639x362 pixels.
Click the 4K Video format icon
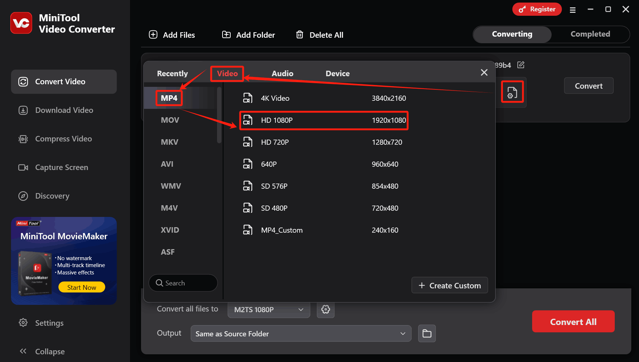(248, 98)
